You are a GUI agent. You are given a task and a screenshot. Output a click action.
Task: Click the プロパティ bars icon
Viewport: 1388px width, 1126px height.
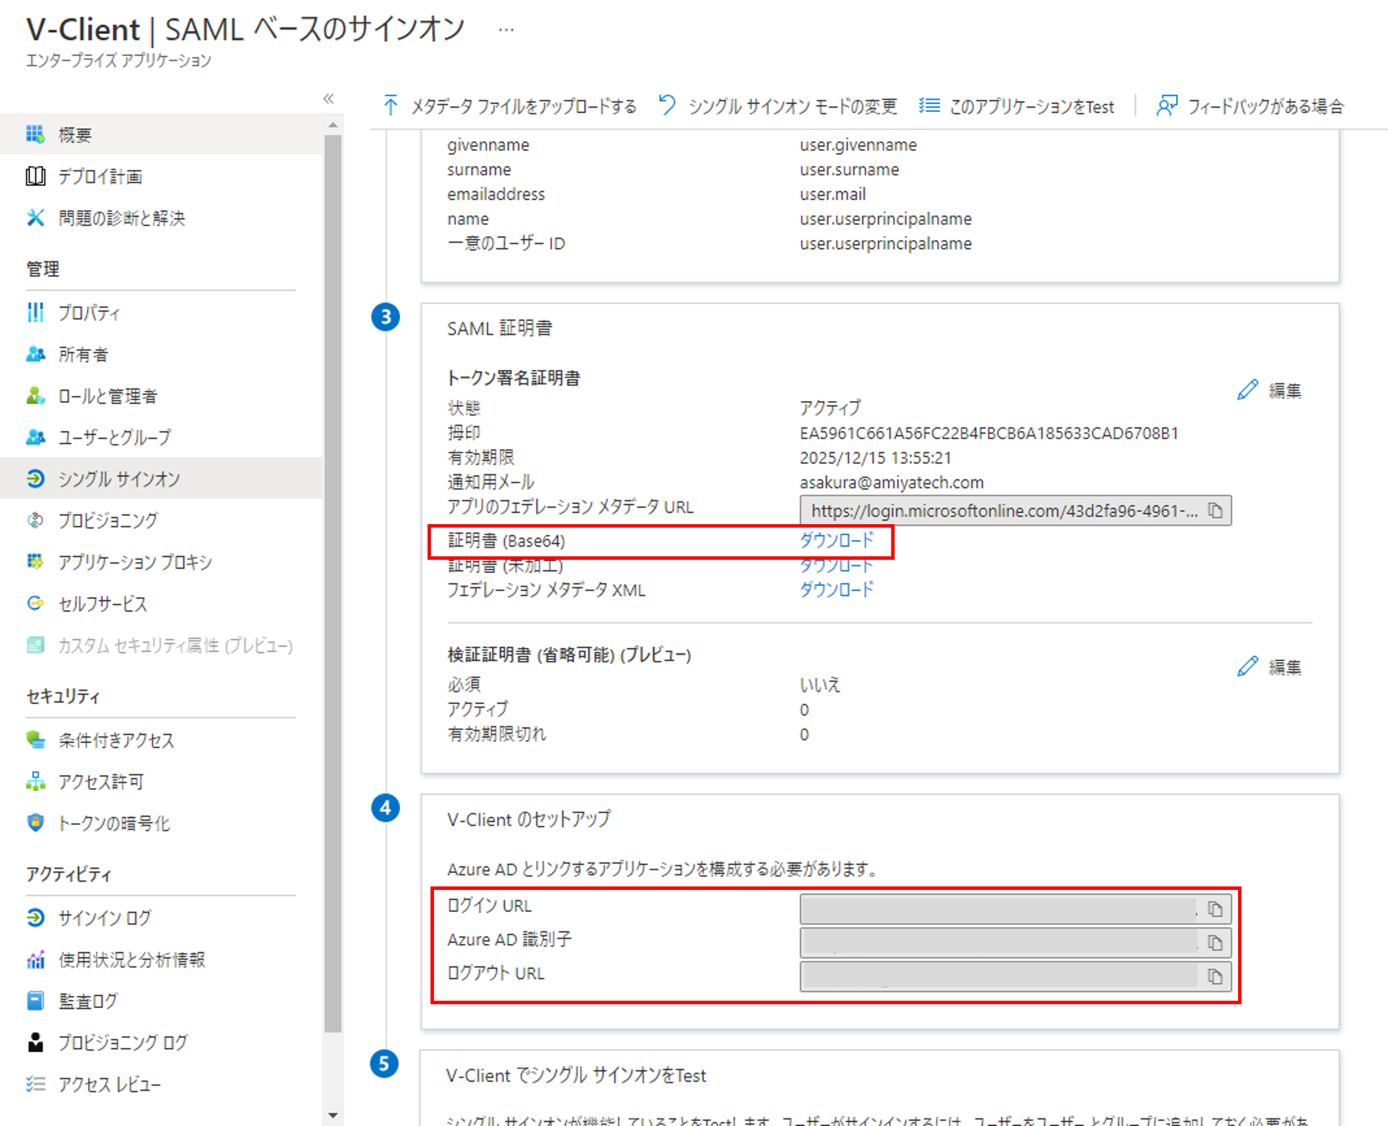[35, 312]
